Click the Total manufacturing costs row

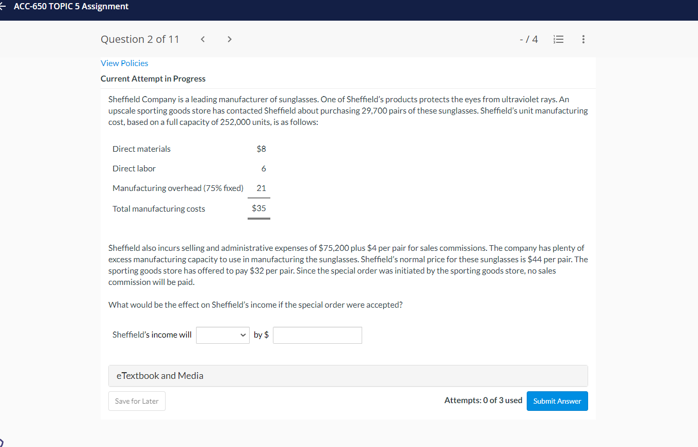click(158, 209)
